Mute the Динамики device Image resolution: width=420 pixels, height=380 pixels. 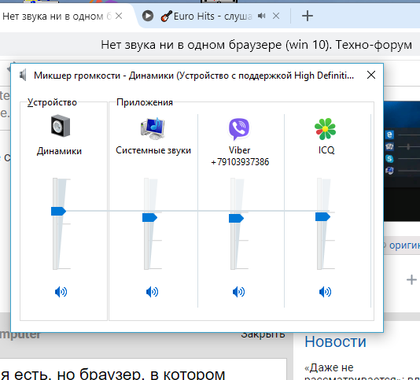click(61, 292)
